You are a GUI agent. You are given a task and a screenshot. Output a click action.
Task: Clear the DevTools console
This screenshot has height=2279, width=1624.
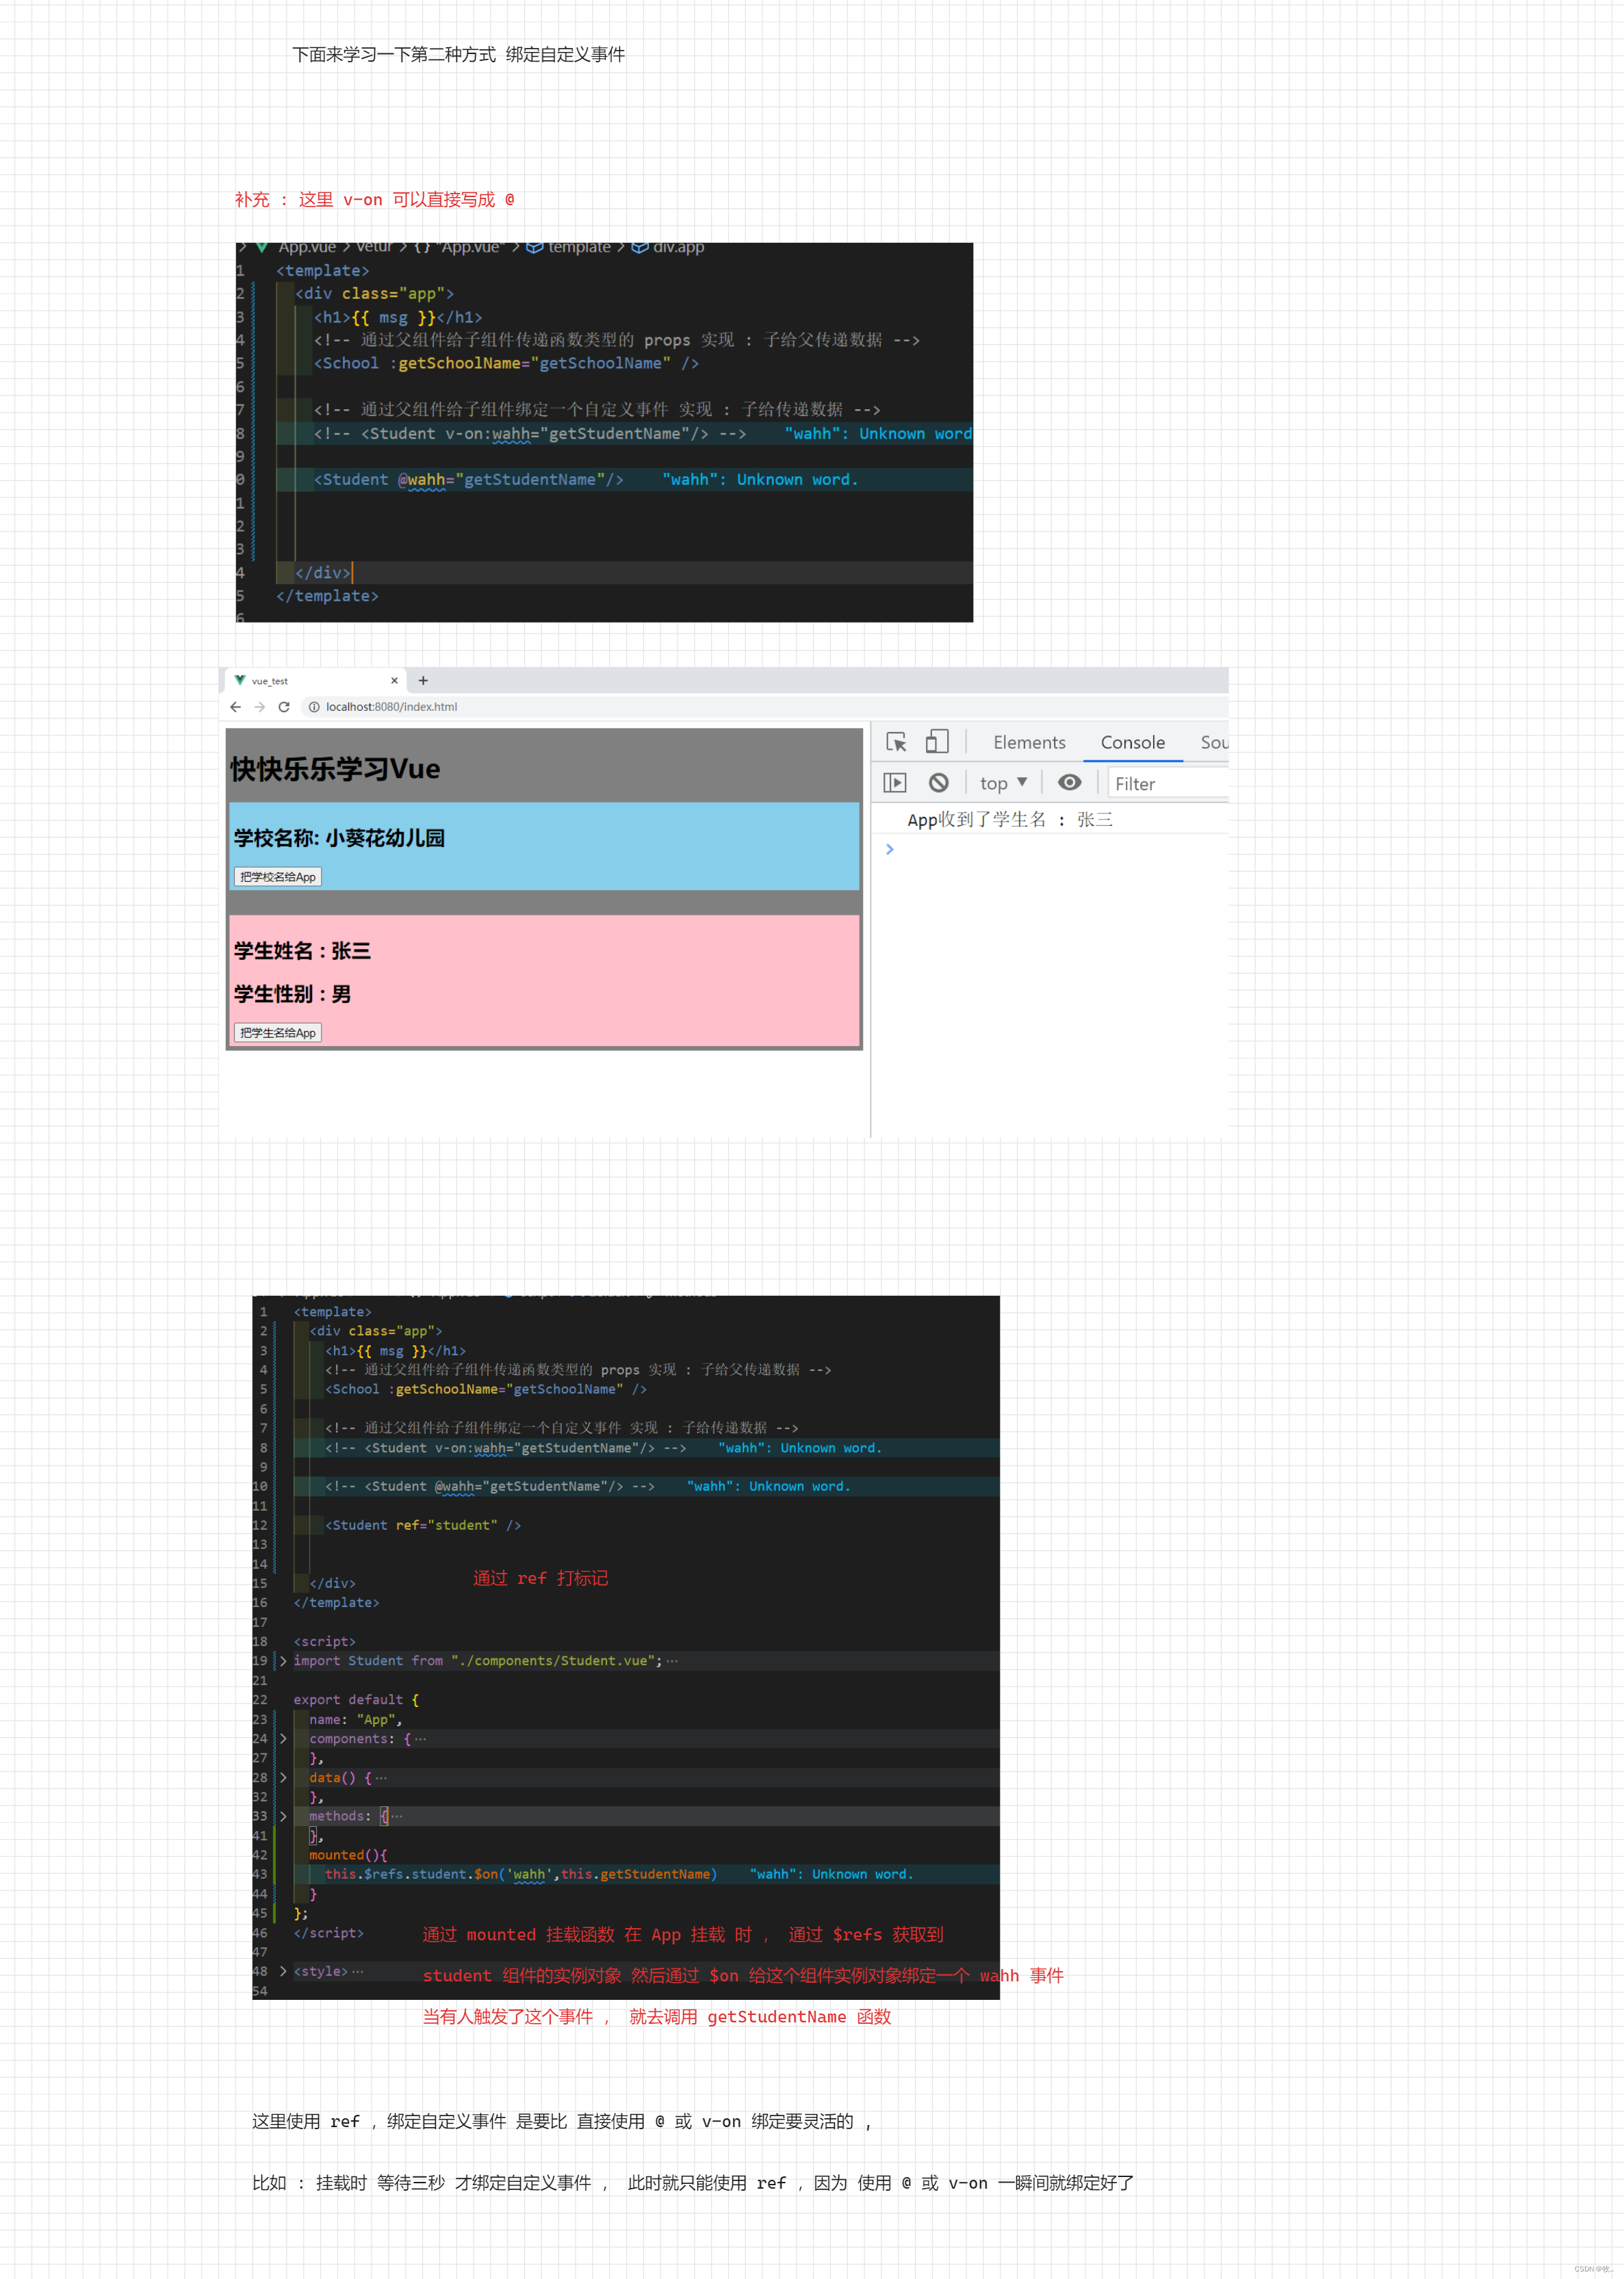(938, 783)
